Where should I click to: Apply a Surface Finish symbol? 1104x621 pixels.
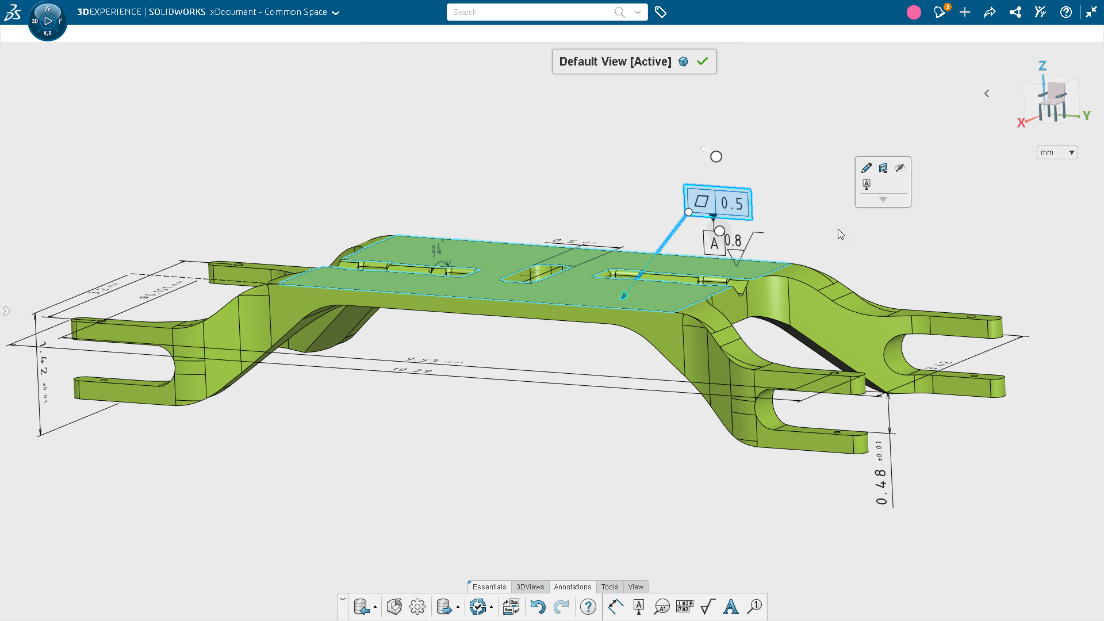click(707, 607)
